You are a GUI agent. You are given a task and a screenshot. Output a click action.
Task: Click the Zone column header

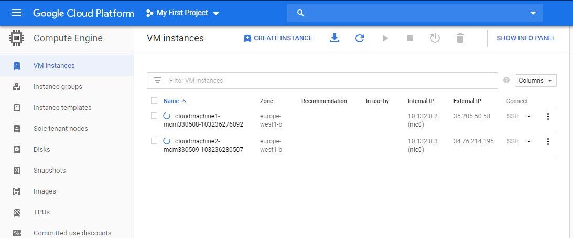pos(266,101)
